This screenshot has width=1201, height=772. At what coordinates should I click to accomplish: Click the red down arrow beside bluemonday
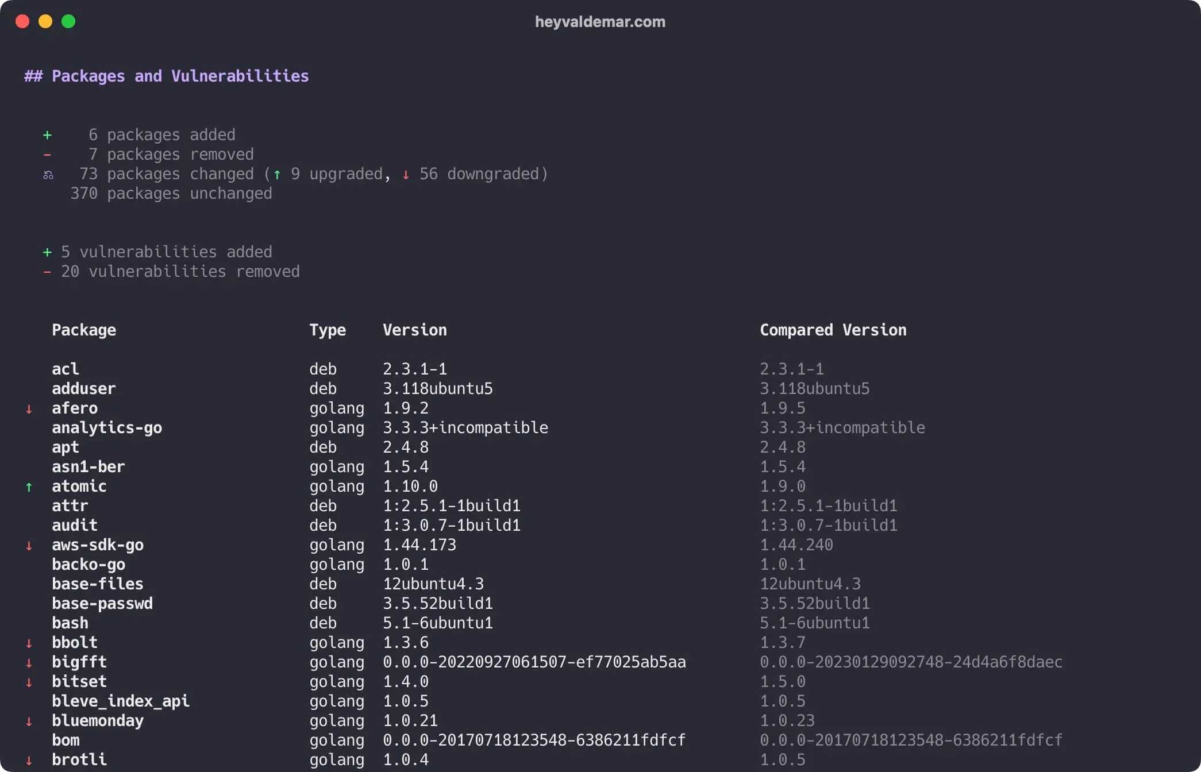click(x=29, y=721)
